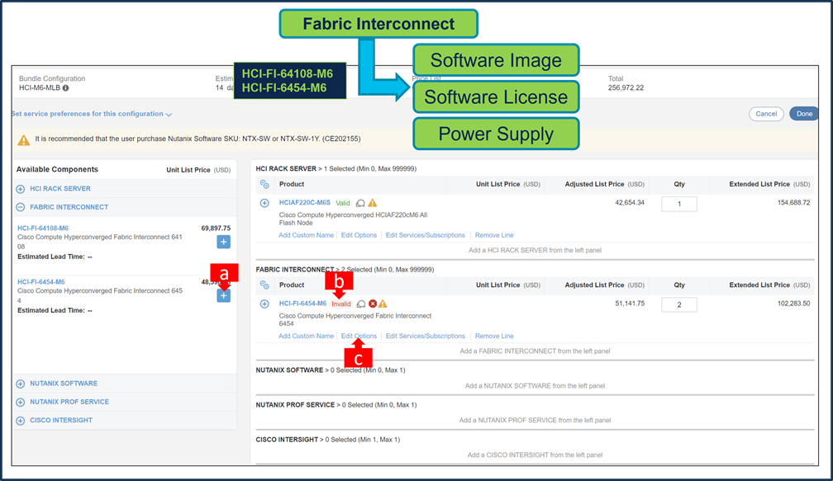Expand the HCIAF220C-M6S product row
The image size is (833, 481).
[264, 203]
